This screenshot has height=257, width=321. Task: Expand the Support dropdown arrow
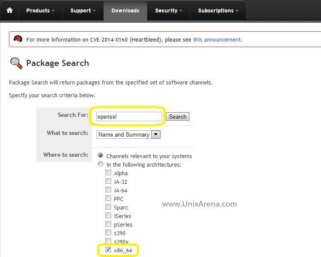[94, 11]
